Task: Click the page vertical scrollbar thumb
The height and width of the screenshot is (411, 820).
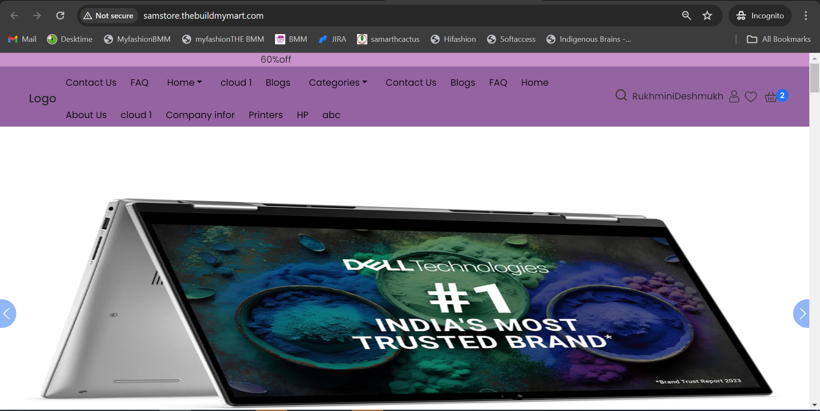Action: (x=814, y=78)
